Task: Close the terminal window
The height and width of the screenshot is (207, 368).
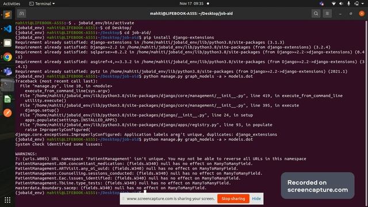Action: (x=362, y=14)
